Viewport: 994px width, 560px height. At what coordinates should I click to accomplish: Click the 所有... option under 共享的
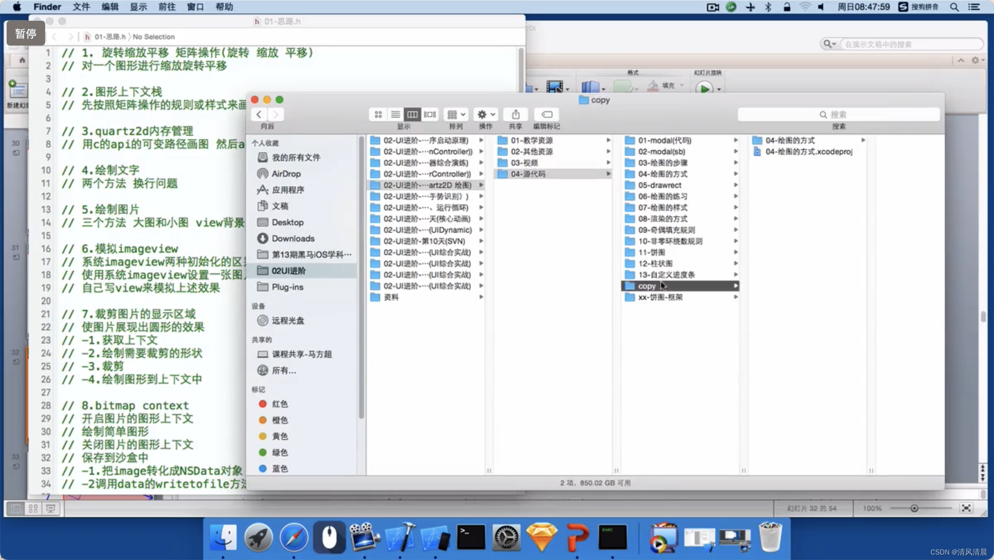(283, 370)
